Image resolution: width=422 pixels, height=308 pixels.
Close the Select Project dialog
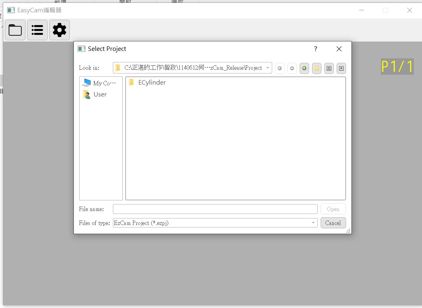coord(339,49)
